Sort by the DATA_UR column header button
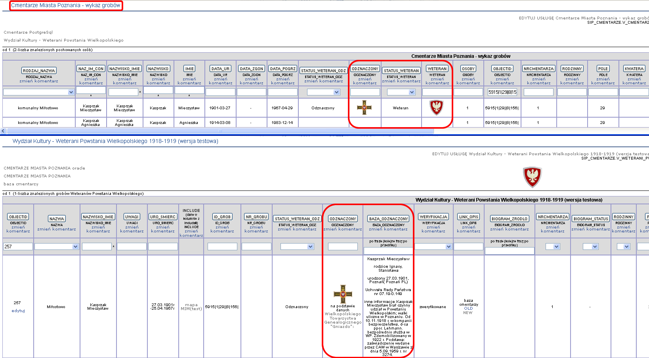 tap(220, 69)
